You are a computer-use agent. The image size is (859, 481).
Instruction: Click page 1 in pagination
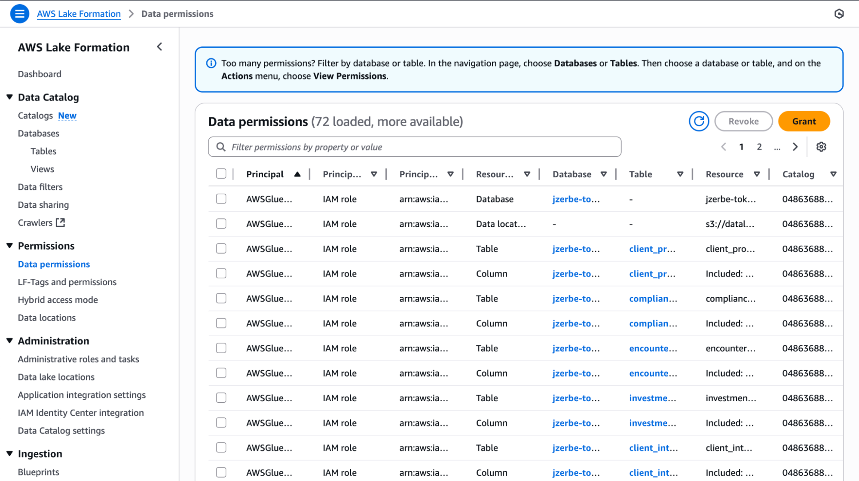pos(741,147)
